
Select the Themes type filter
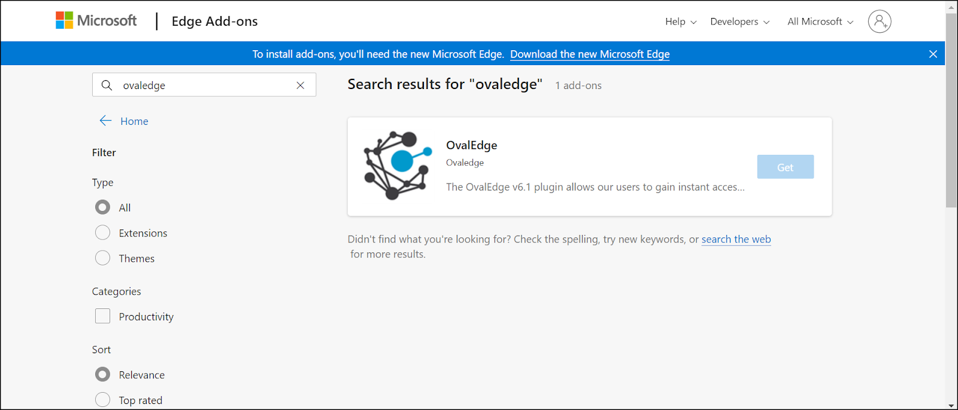click(x=102, y=258)
